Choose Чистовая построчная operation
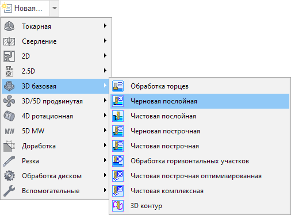Image resolution: width=291 pixels, height=215 pixels. pyautogui.click(x=200, y=146)
